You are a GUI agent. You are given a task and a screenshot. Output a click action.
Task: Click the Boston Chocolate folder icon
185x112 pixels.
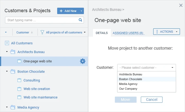click(x=13, y=71)
